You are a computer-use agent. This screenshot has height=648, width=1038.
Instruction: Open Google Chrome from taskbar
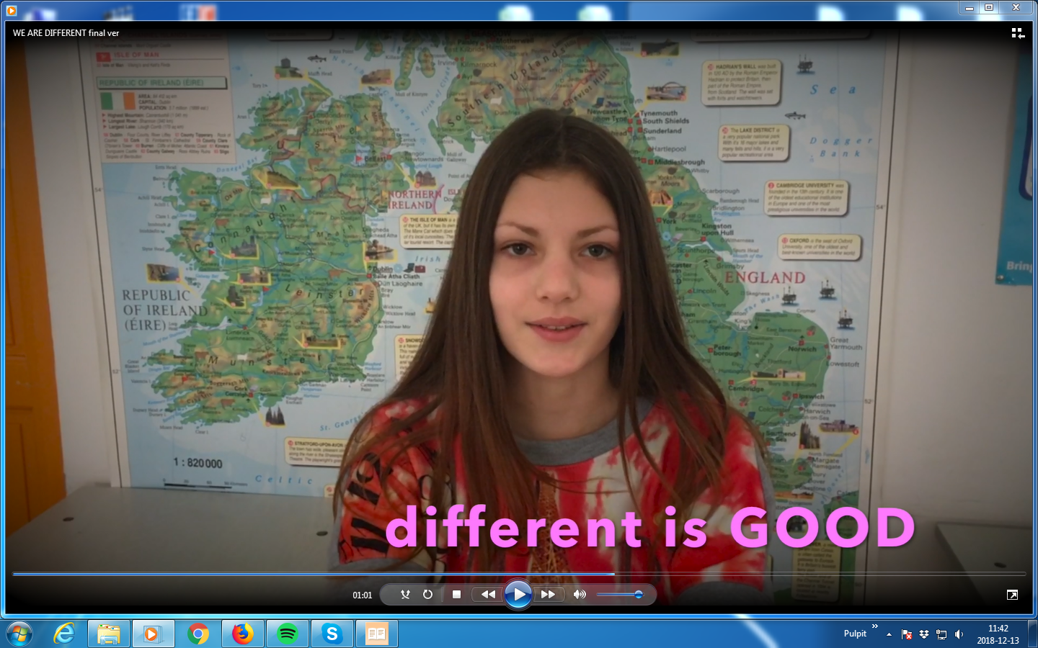[198, 634]
